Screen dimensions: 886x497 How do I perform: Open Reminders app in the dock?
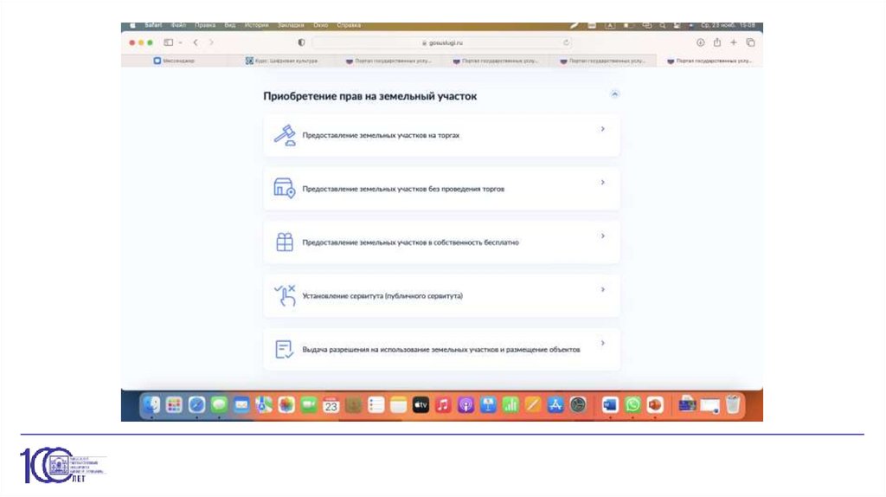(x=376, y=405)
